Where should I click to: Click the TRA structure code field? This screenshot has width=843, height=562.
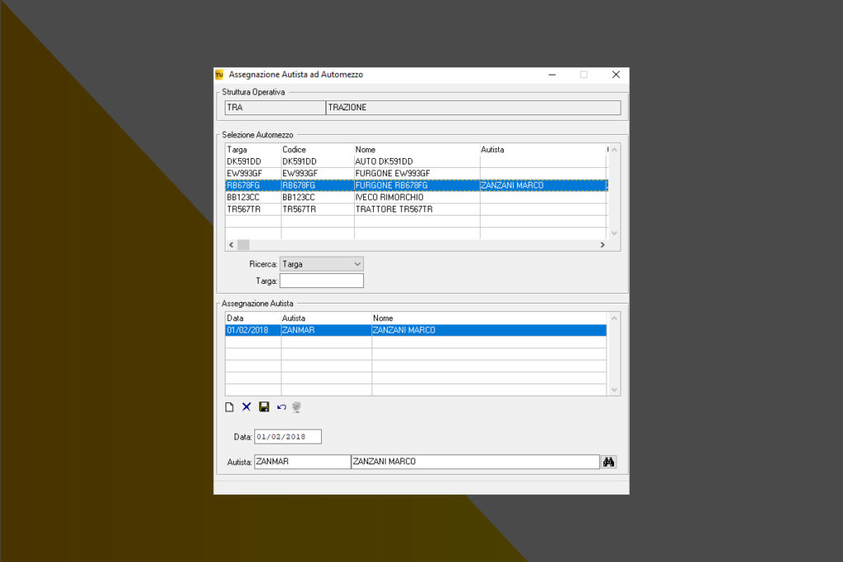[275, 108]
